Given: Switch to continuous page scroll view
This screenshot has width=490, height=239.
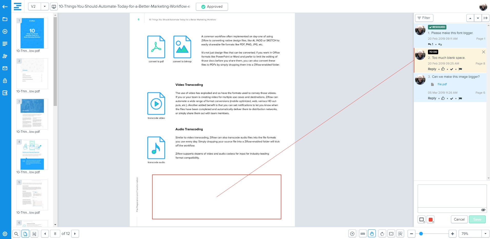Looking at the screenshot, I should [x=34, y=234].
